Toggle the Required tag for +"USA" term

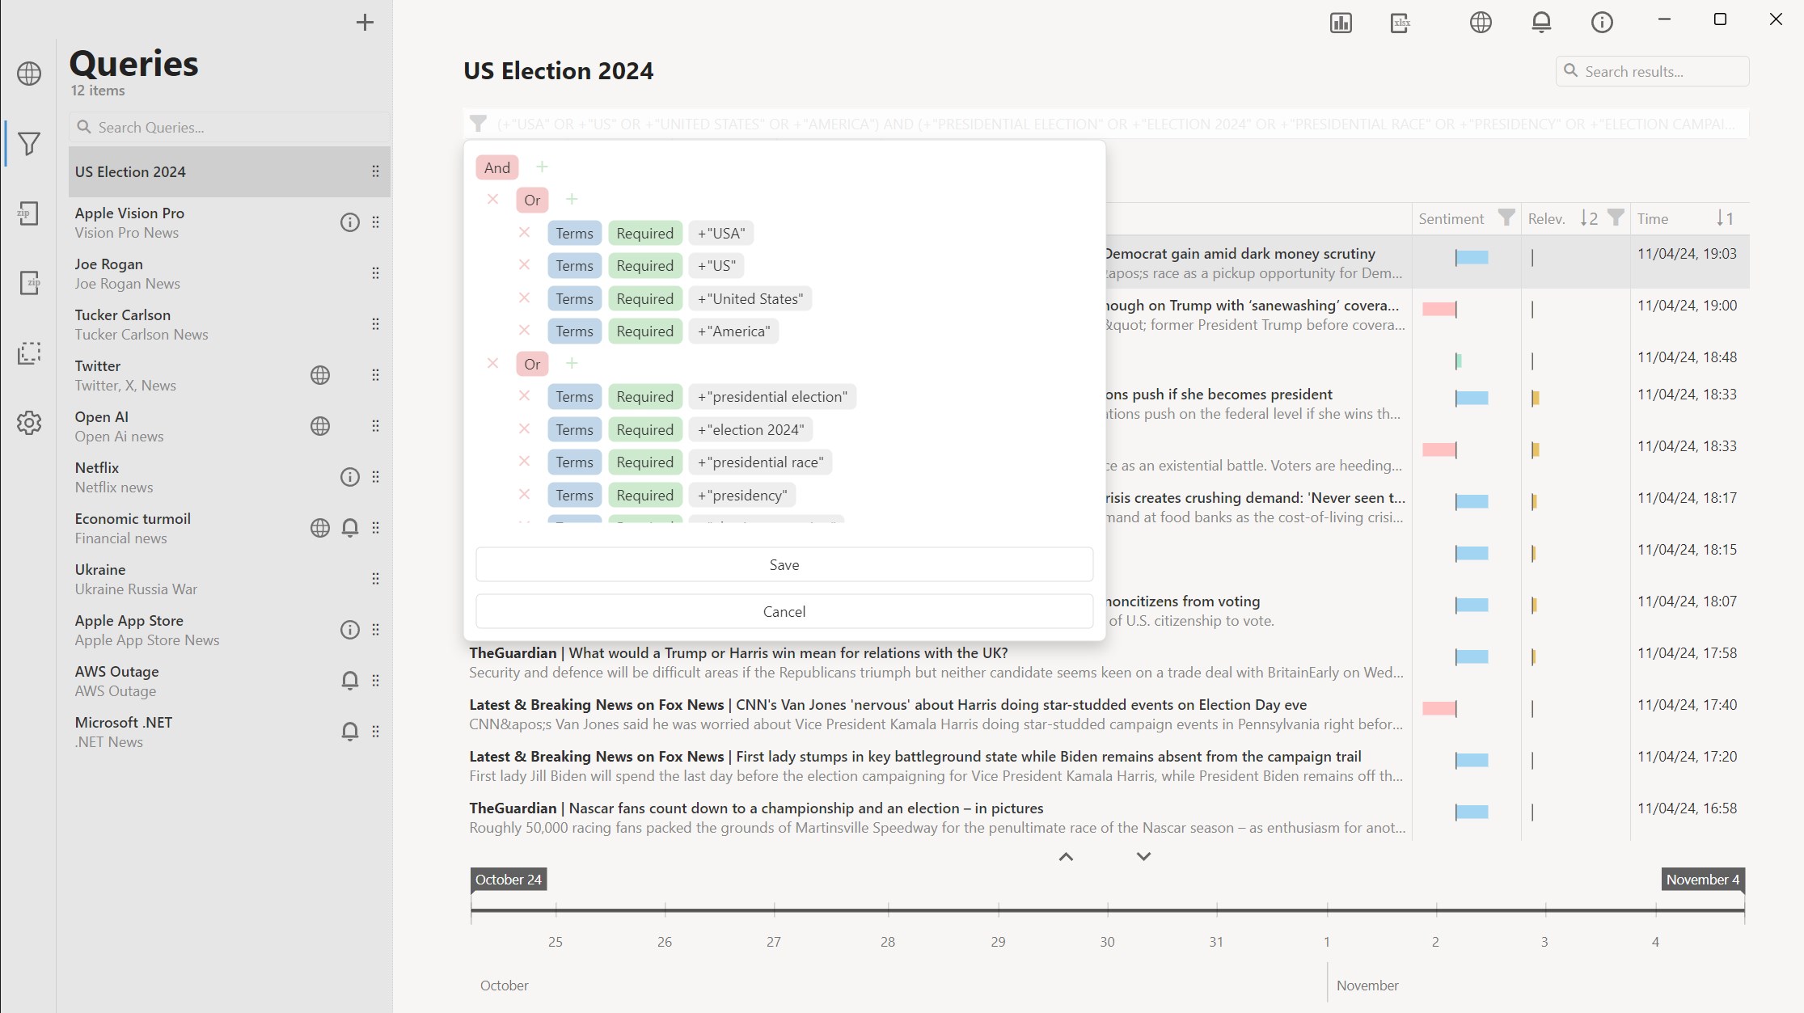[x=644, y=234]
